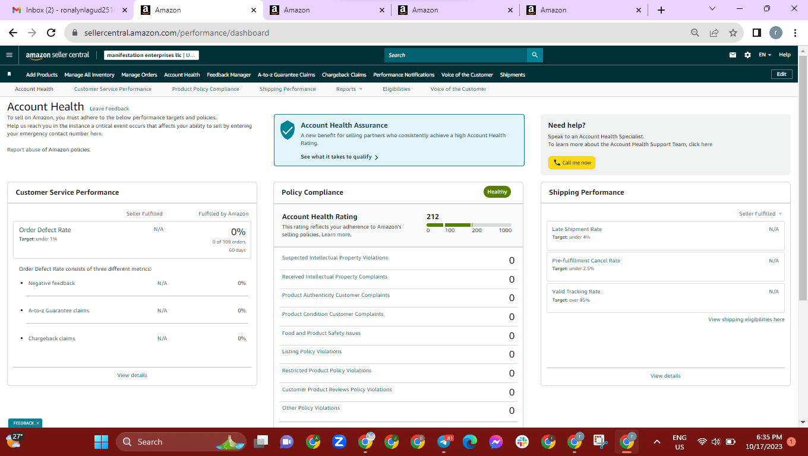Show hidden system tray icons
This screenshot has width=808, height=456.
coord(656,442)
